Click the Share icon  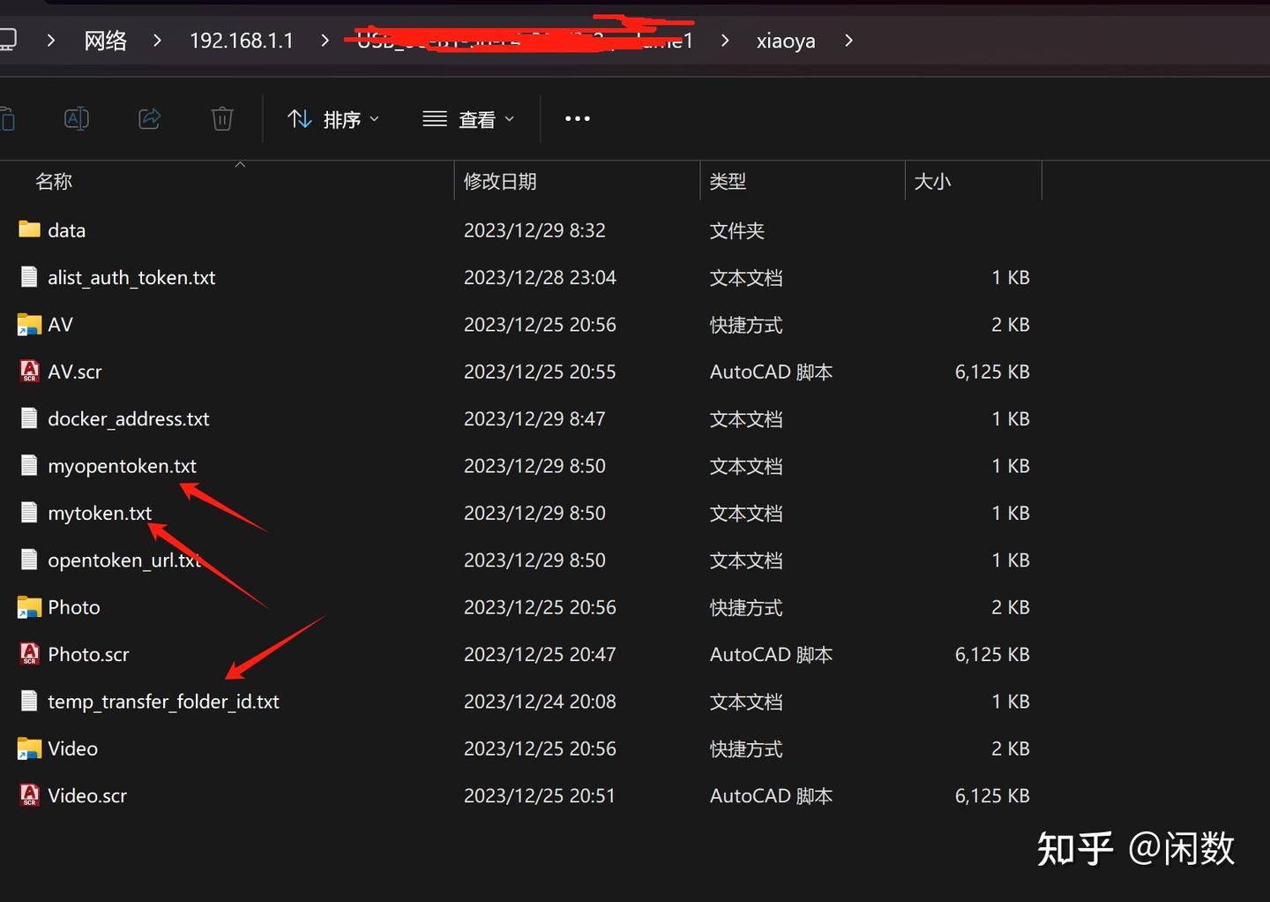coord(148,118)
